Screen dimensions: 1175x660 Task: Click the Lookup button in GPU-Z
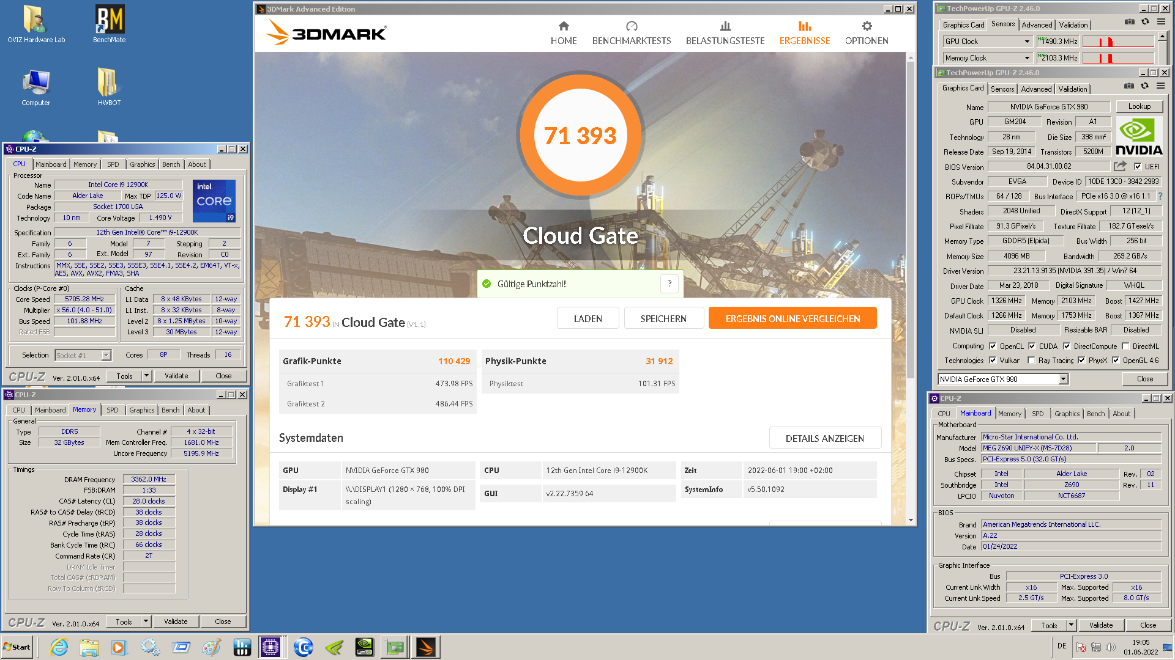point(1139,106)
